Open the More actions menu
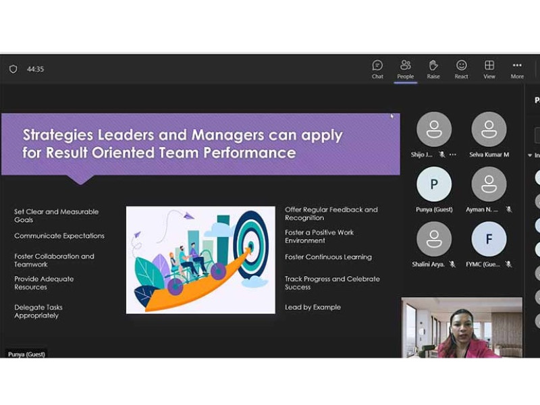540x405 pixels. pos(517,70)
